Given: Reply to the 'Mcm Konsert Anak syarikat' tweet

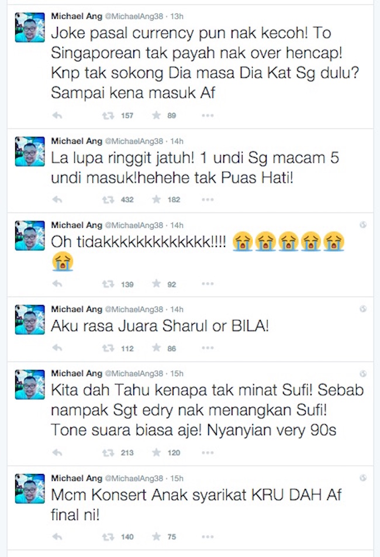Looking at the screenshot, I should coord(57,537).
